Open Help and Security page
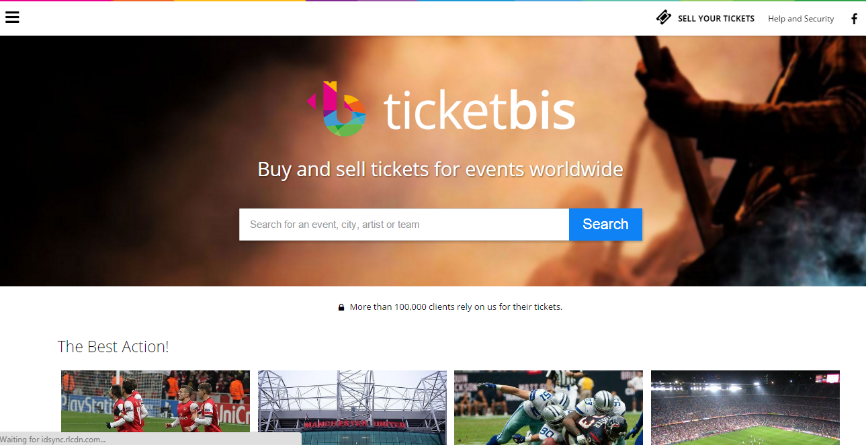Viewport: 866px width, 445px height. [801, 19]
